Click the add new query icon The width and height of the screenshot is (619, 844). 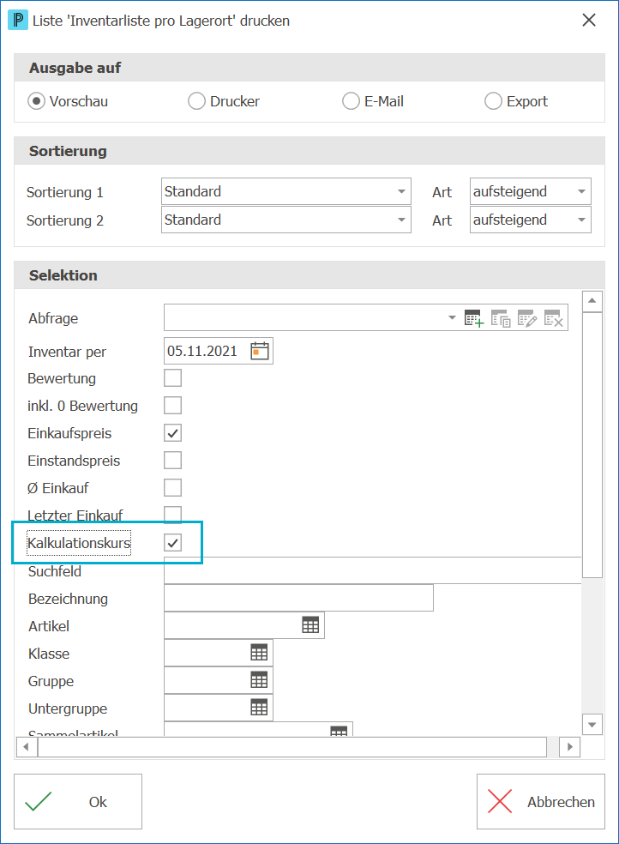click(x=474, y=318)
